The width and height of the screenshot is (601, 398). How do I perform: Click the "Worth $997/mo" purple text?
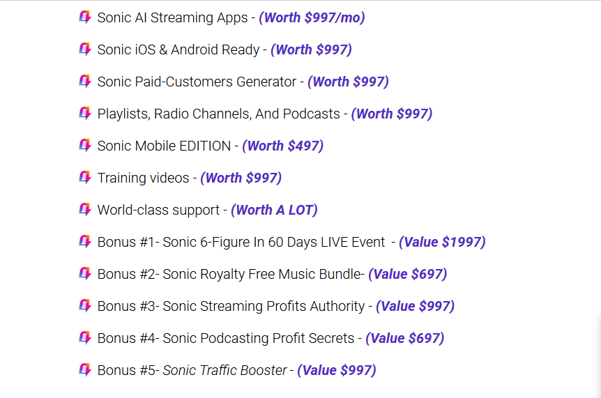pos(312,17)
